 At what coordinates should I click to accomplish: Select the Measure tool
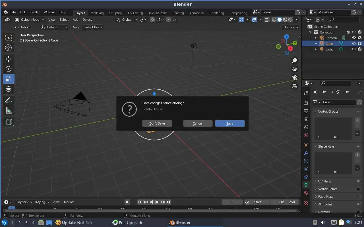point(9,110)
